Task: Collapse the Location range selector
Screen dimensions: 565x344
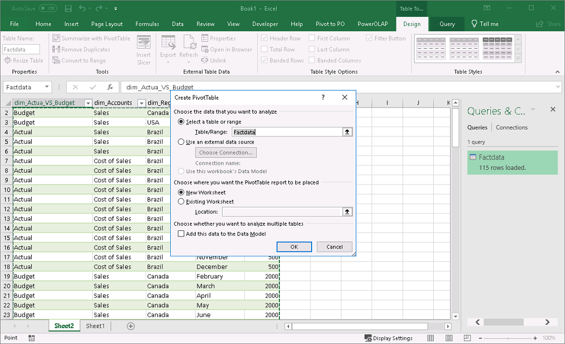Action: click(x=347, y=212)
